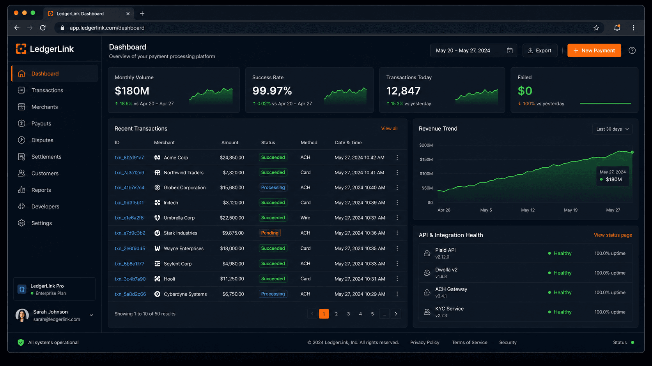Click the Processing badge for Globex Corporation
The image size is (652, 366).
(273, 187)
